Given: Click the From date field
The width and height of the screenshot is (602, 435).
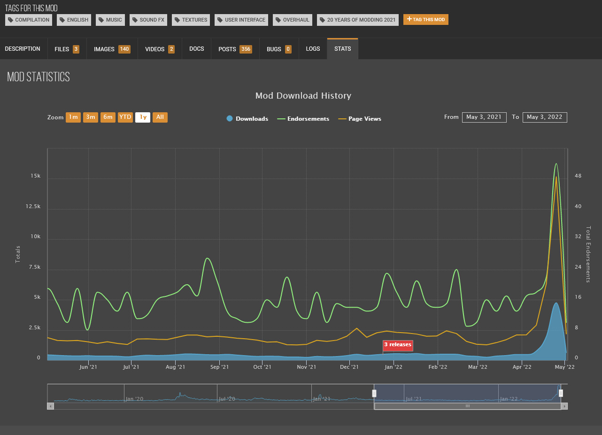Looking at the screenshot, I should [x=484, y=117].
